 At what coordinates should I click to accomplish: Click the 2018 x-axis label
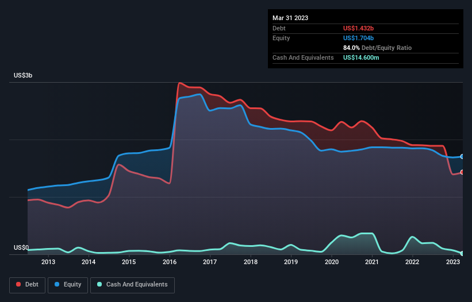click(x=251, y=262)
